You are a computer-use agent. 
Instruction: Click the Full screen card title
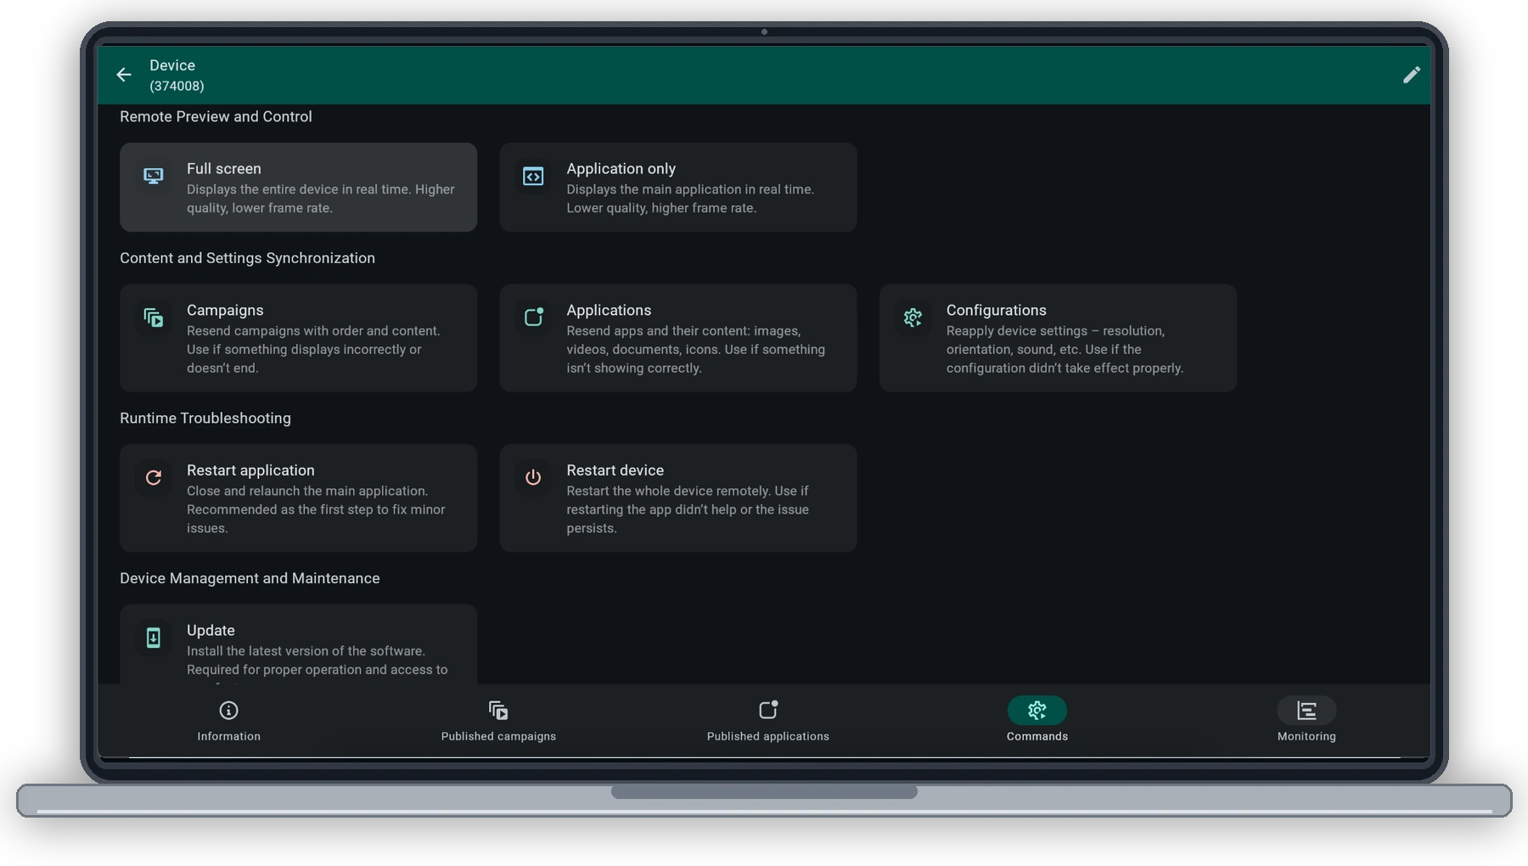click(x=224, y=169)
